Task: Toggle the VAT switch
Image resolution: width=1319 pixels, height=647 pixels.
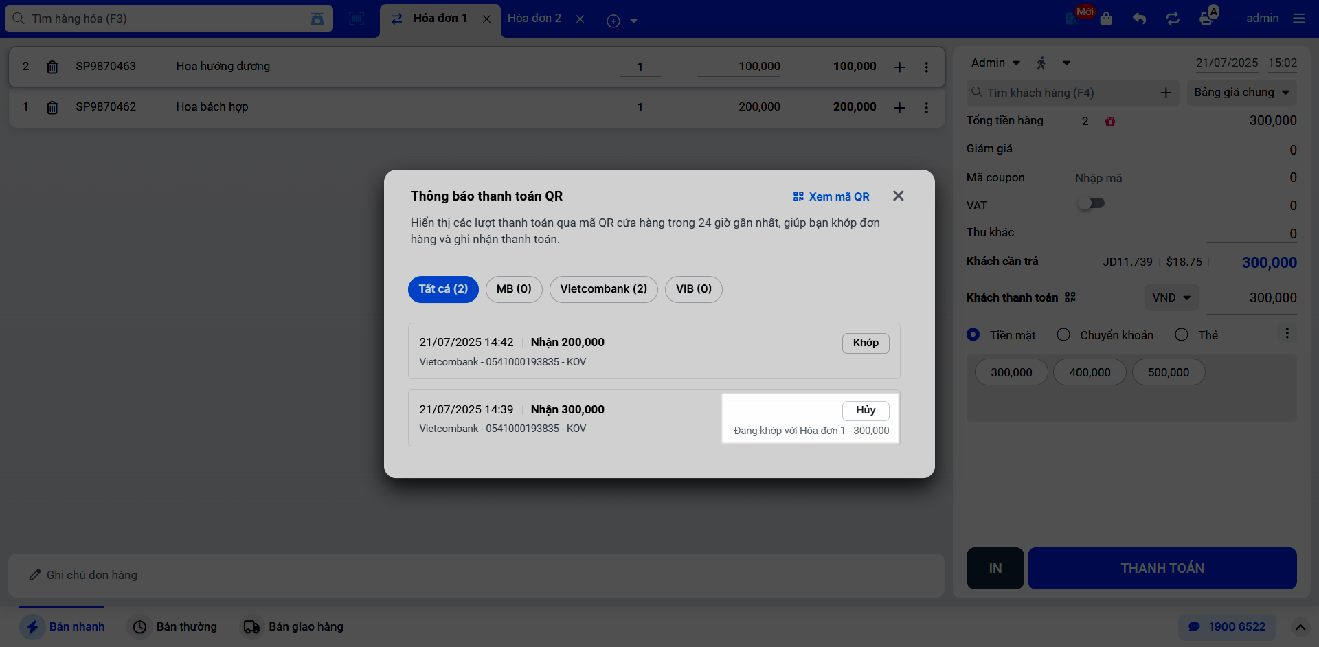Action: 1091,203
